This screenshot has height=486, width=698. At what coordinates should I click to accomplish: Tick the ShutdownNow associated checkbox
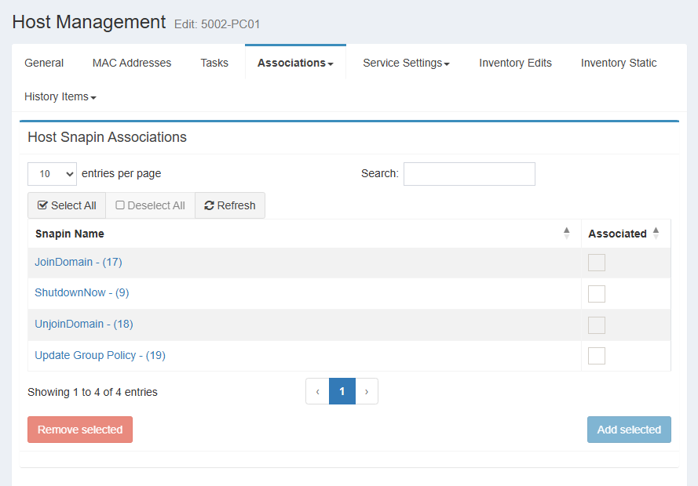click(597, 294)
